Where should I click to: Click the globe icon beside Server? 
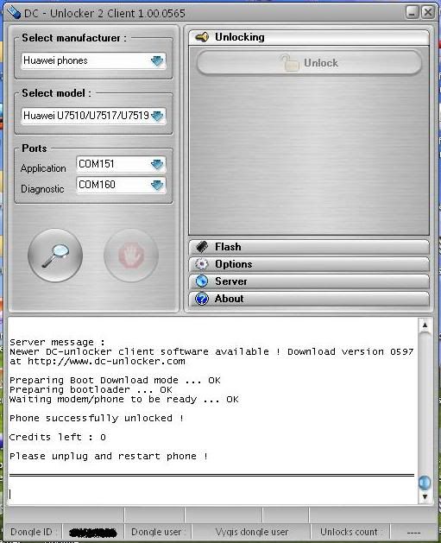click(x=202, y=281)
